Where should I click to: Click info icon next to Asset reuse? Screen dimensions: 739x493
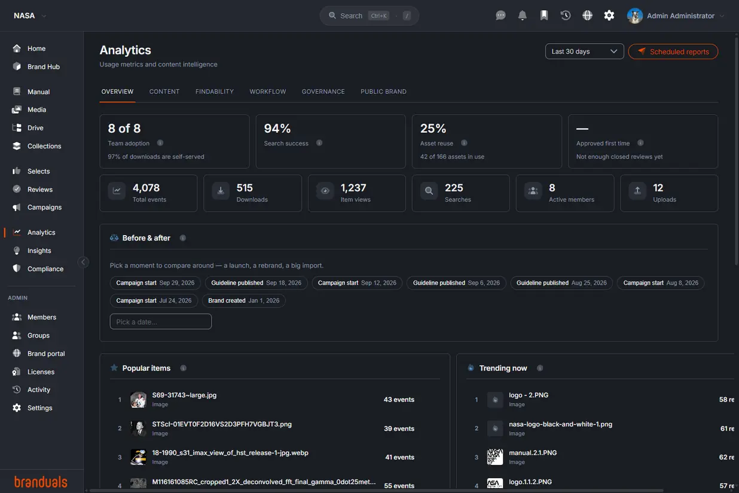[464, 143]
